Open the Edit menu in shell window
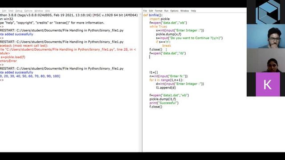Screen dimensions: 285x160 (4, 11)
